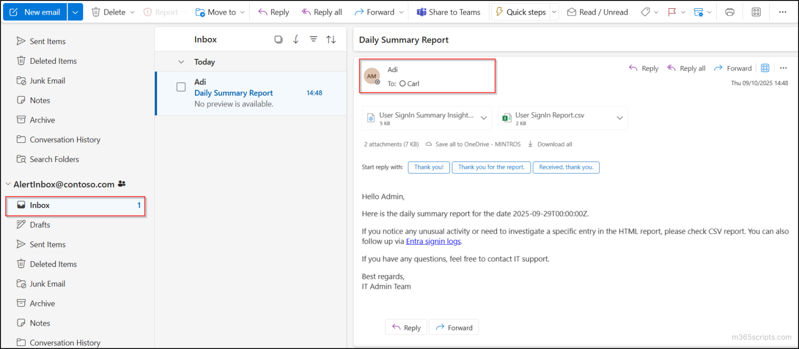Click the Sort icon in the inbox header
The image size is (799, 349).
[331, 39]
